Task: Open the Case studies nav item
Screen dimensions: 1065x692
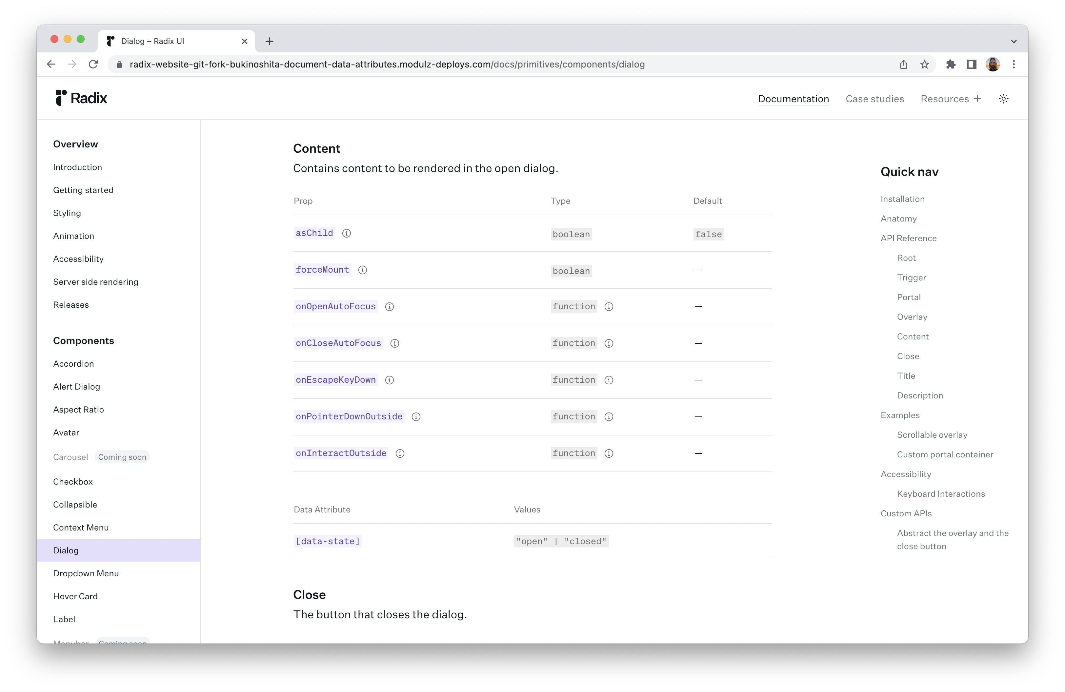Action: pyautogui.click(x=874, y=99)
